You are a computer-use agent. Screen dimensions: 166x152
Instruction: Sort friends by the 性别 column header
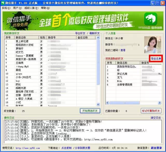coord(43,38)
